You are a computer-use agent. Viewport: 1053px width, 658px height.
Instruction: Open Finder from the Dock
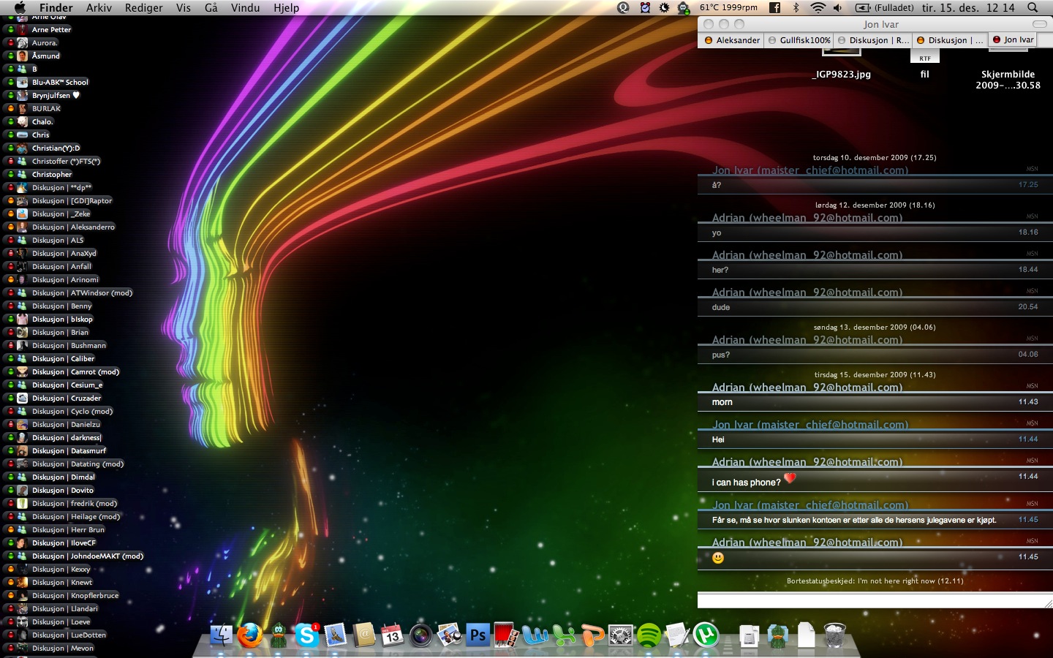tap(221, 635)
